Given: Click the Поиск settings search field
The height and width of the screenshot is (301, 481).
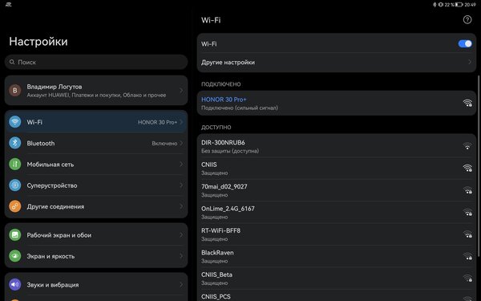Looking at the screenshot, I should pos(96,62).
